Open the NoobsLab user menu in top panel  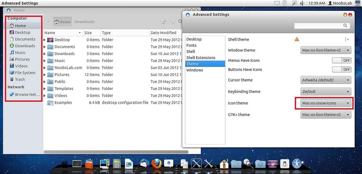pos(340,3)
